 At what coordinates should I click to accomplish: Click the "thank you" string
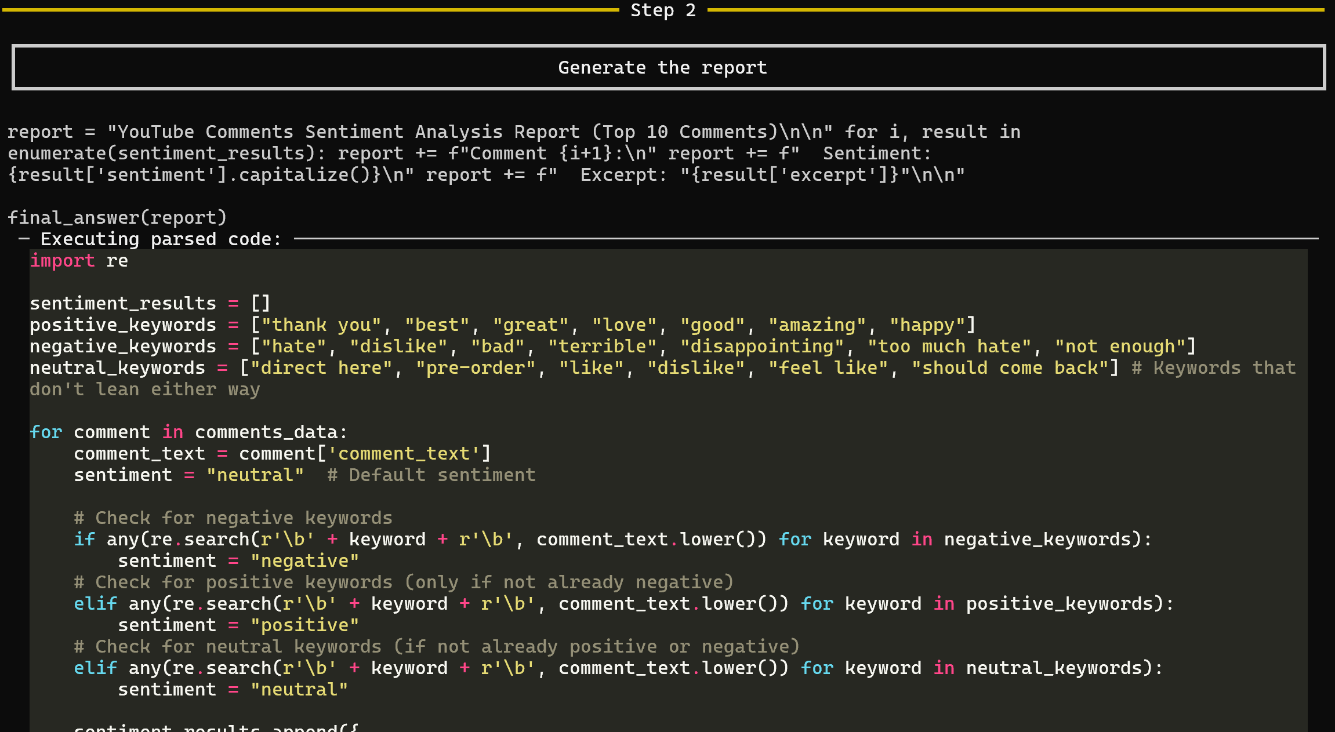tap(321, 325)
